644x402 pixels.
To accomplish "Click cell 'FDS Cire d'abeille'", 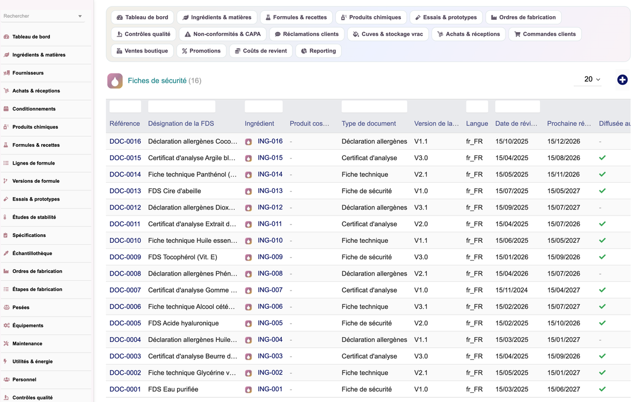I will [174, 191].
